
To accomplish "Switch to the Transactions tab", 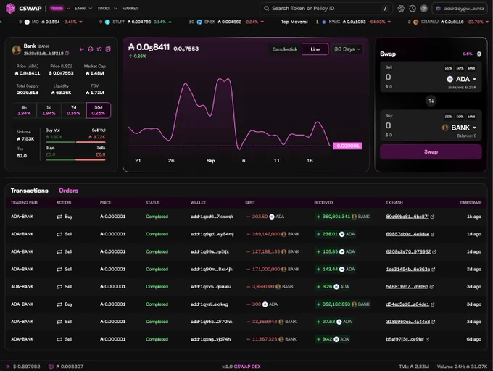I will click(30, 191).
